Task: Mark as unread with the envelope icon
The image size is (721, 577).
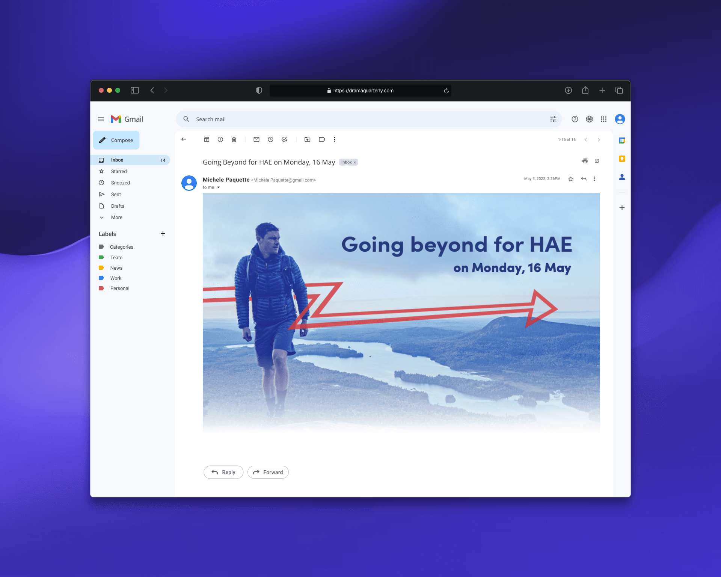Action: click(256, 139)
